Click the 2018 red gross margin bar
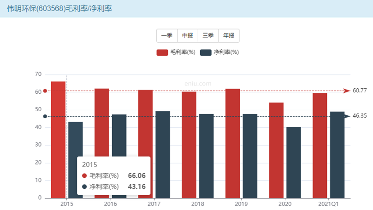 [189, 145]
